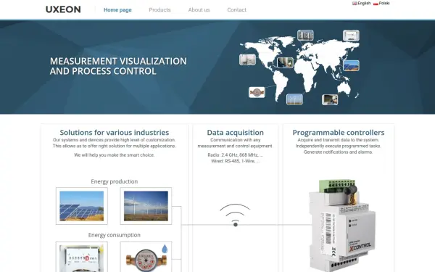
Task: Select the thumbnail over the Atlantic
Action: click(285, 62)
